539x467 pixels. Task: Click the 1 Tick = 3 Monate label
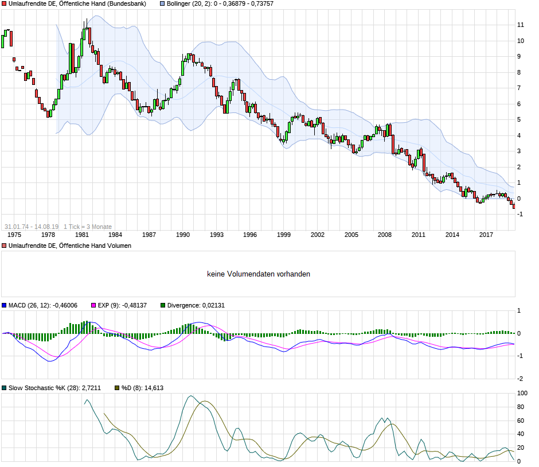click(88, 224)
